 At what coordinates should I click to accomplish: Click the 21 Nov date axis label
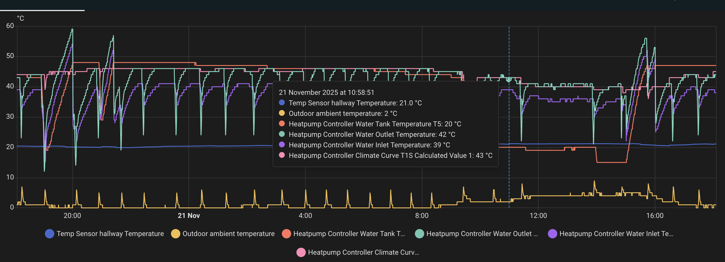tap(189, 216)
